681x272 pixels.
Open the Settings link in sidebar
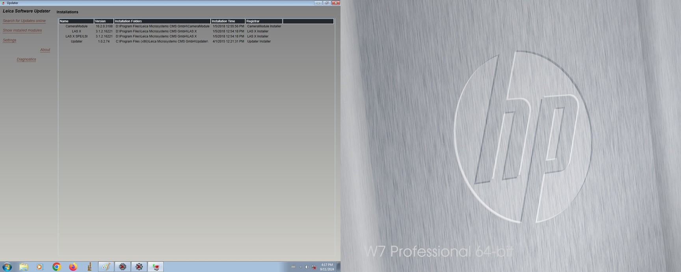coord(9,40)
